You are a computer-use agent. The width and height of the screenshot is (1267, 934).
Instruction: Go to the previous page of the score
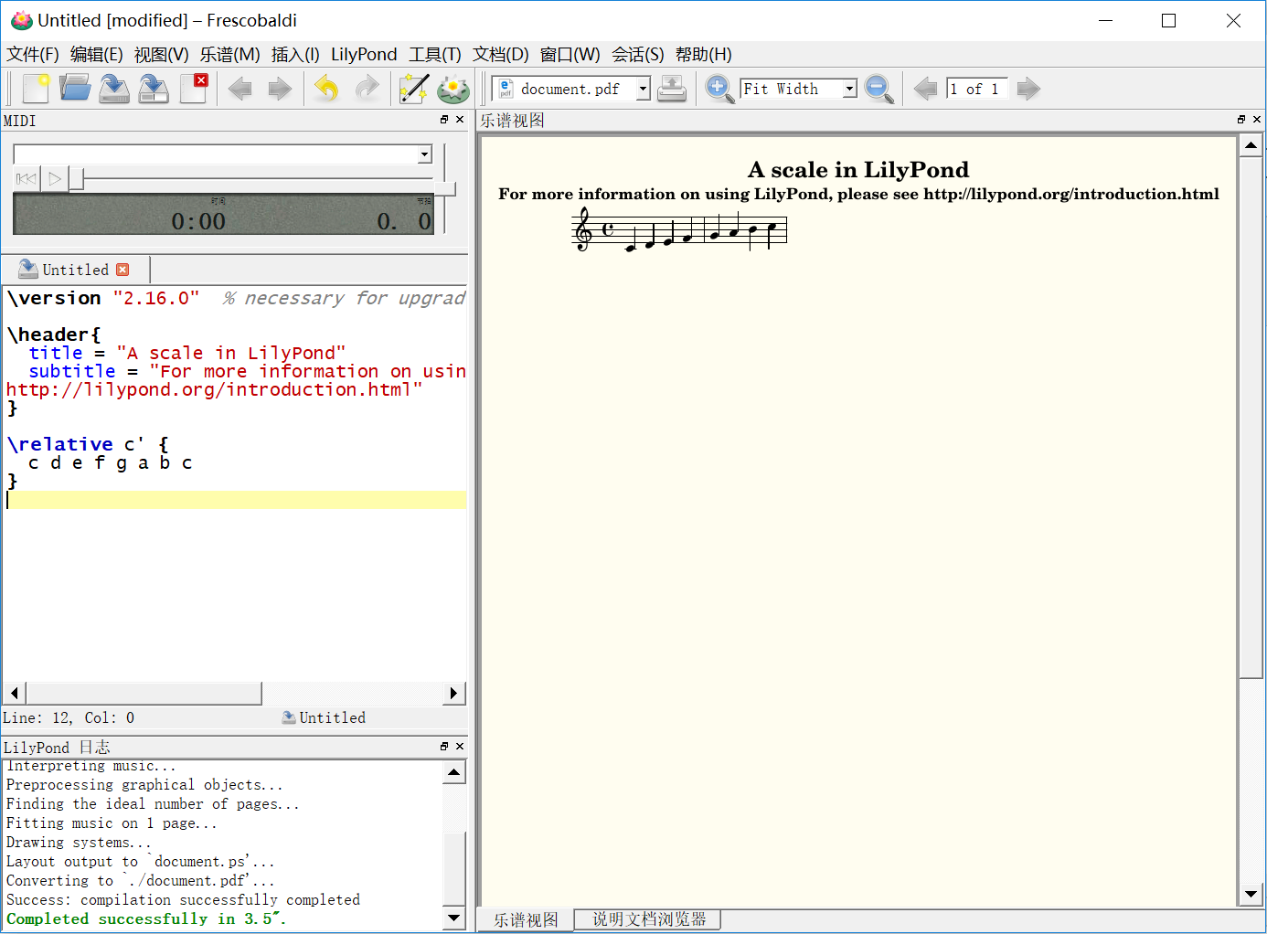925,89
